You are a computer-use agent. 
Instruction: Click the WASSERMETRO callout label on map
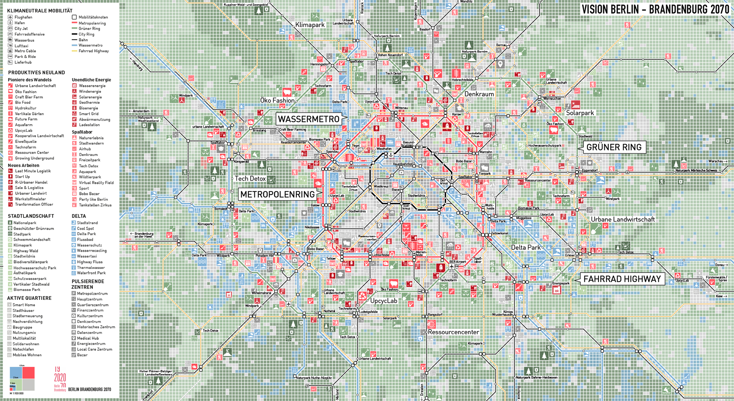point(309,119)
